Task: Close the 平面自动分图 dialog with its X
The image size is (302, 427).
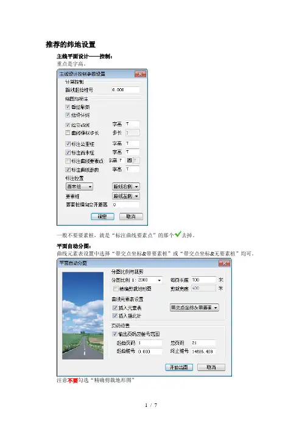Action: tap(224, 263)
